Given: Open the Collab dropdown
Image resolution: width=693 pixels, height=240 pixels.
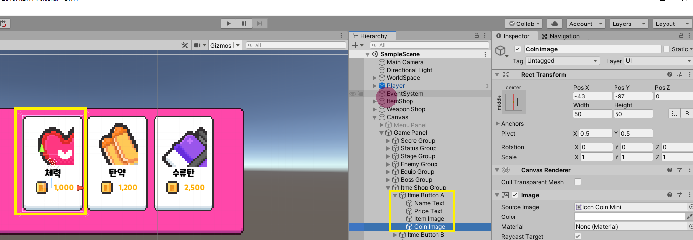Looking at the screenshot, I should coord(524,24).
